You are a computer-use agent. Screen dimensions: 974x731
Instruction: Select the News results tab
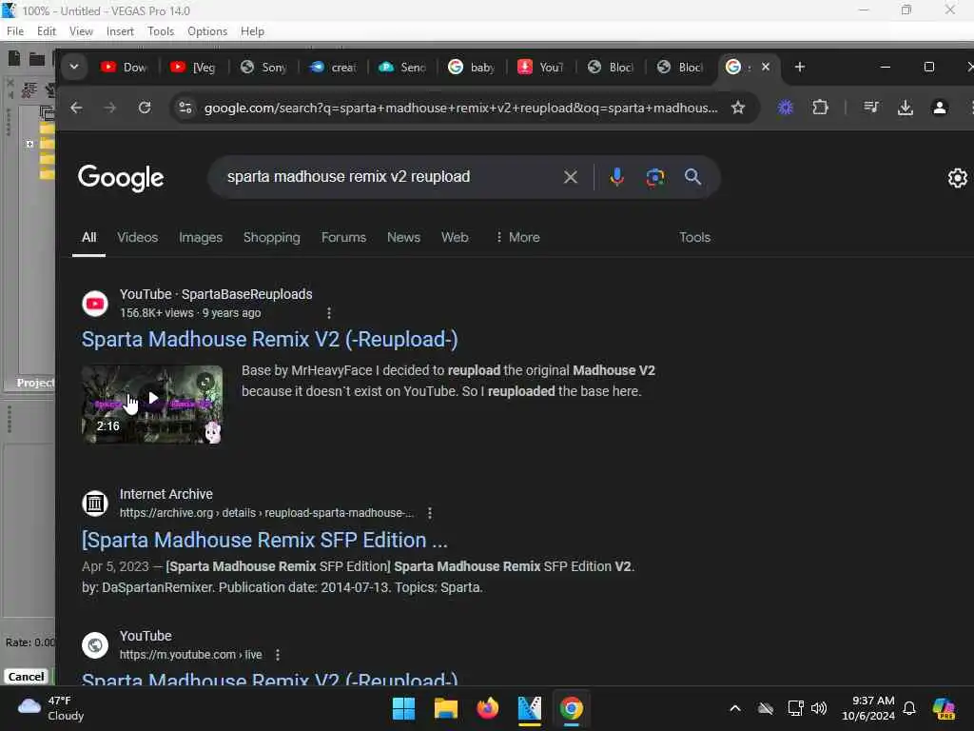[x=403, y=237]
